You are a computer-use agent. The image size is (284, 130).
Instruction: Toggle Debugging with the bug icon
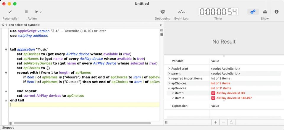pyautogui.click(x=163, y=12)
